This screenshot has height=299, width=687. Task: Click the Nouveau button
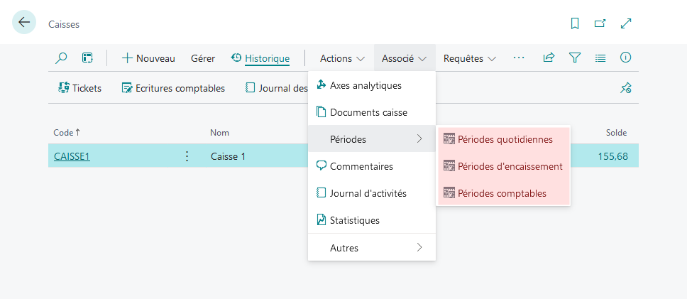[x=148, y=58]
